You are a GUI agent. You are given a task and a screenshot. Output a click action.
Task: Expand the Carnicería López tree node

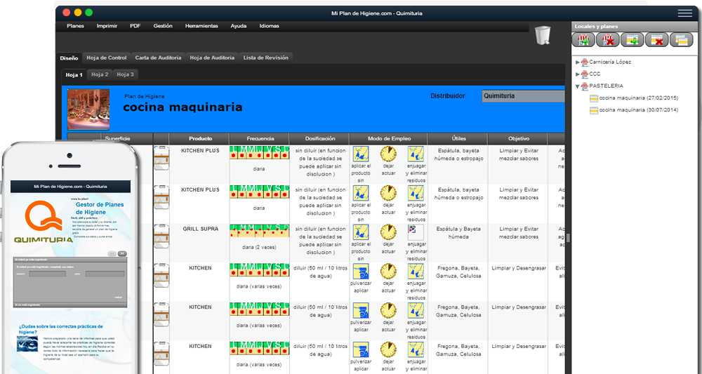(578, 62)
